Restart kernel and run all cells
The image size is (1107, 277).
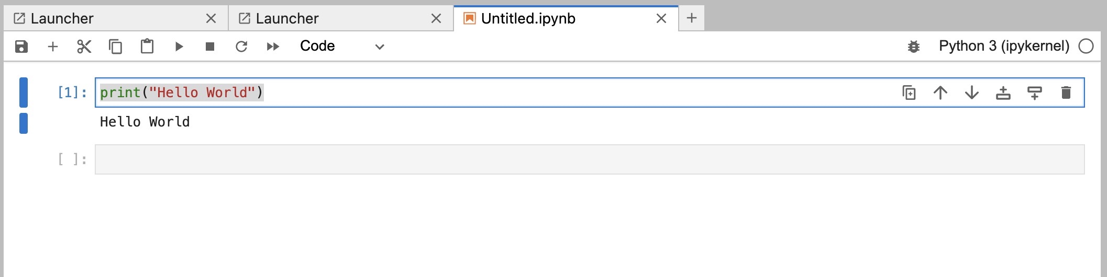pos(273,47)
